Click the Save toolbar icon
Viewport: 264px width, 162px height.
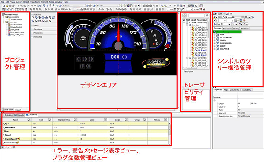point(10,6)
